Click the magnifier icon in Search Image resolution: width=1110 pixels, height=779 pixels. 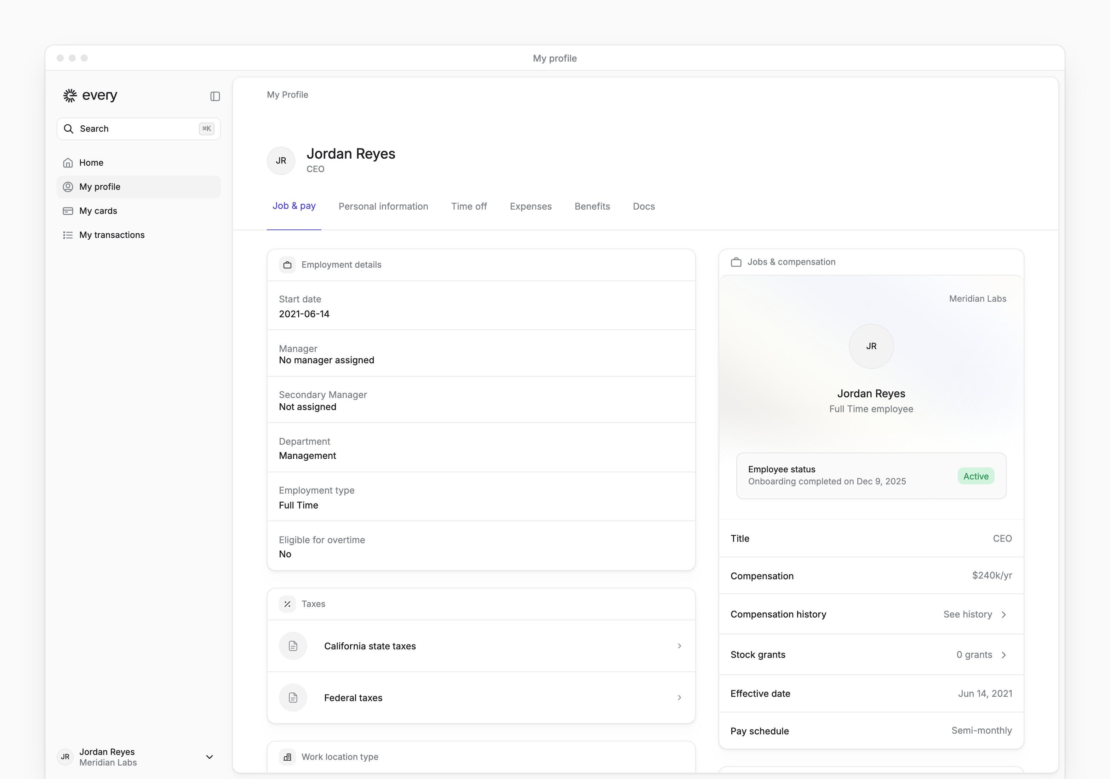(69, 129)
